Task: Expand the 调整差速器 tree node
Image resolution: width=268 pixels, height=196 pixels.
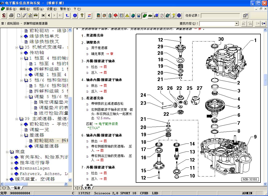Action: pyautogui.click(x=26, y=146)
